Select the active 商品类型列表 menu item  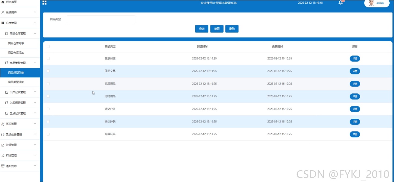[20, 73]
